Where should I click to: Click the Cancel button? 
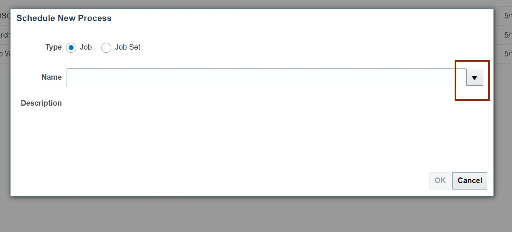pyautogui.click(x=470, y=180)
